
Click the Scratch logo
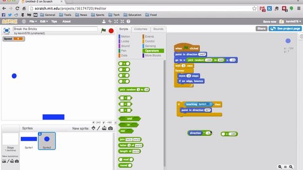pos(9,21)
